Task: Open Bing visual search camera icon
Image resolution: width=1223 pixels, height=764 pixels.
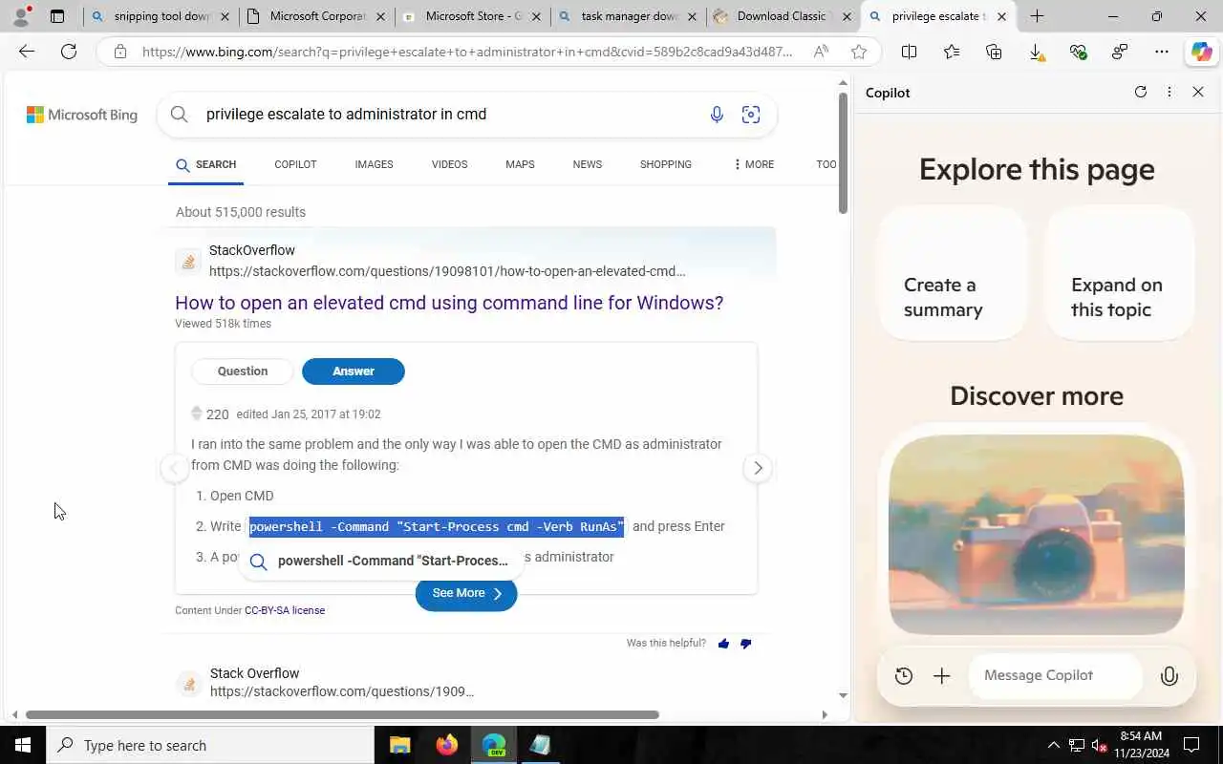Action: click(x=751, y=115)
